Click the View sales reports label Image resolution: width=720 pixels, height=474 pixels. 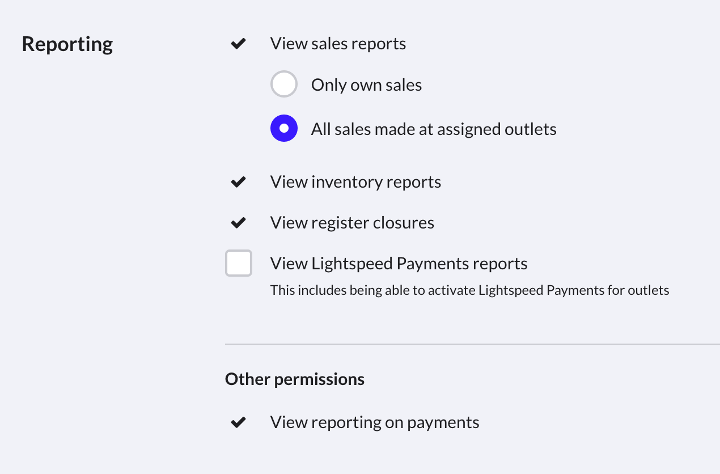338,44
